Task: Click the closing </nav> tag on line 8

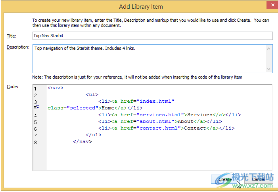Action: (x=82, y=141)
